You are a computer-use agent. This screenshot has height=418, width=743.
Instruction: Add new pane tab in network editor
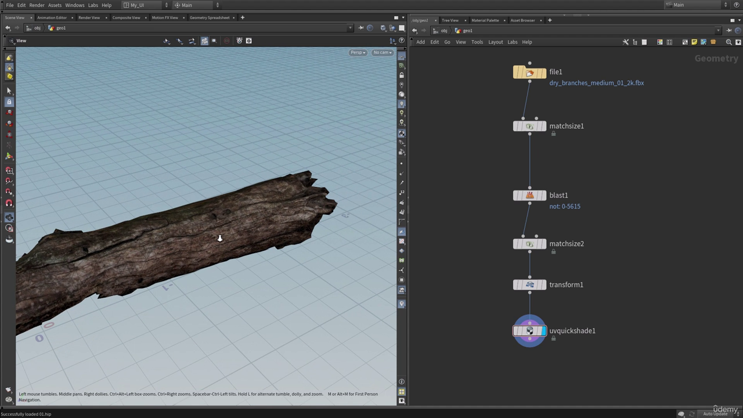[550, 20]
